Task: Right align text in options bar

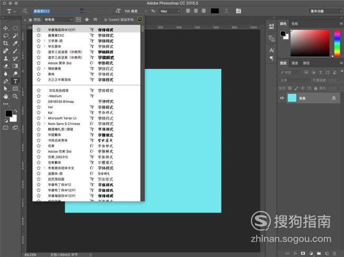Action: [x=204, y=11]
